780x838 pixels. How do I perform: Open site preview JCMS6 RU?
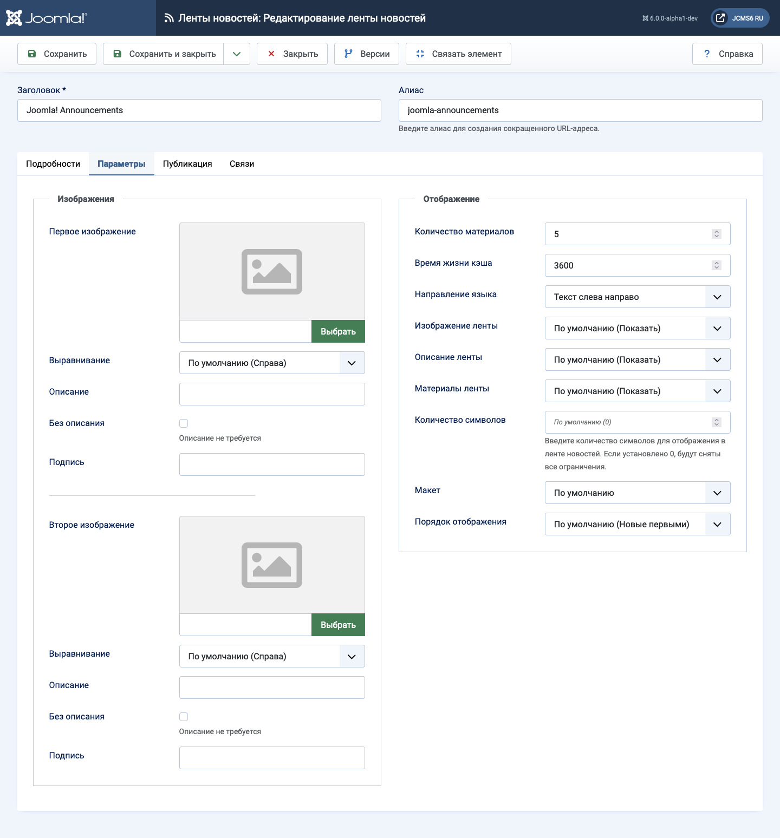(740, 18)
